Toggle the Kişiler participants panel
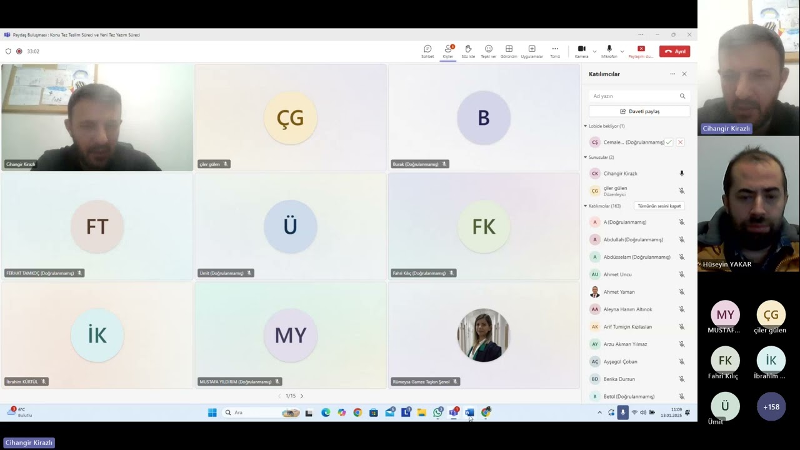The width and height of the screenshot is (800, 450). click(448, 52)
